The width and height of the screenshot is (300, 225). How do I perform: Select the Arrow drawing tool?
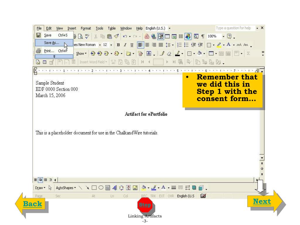tap(87, 188)
